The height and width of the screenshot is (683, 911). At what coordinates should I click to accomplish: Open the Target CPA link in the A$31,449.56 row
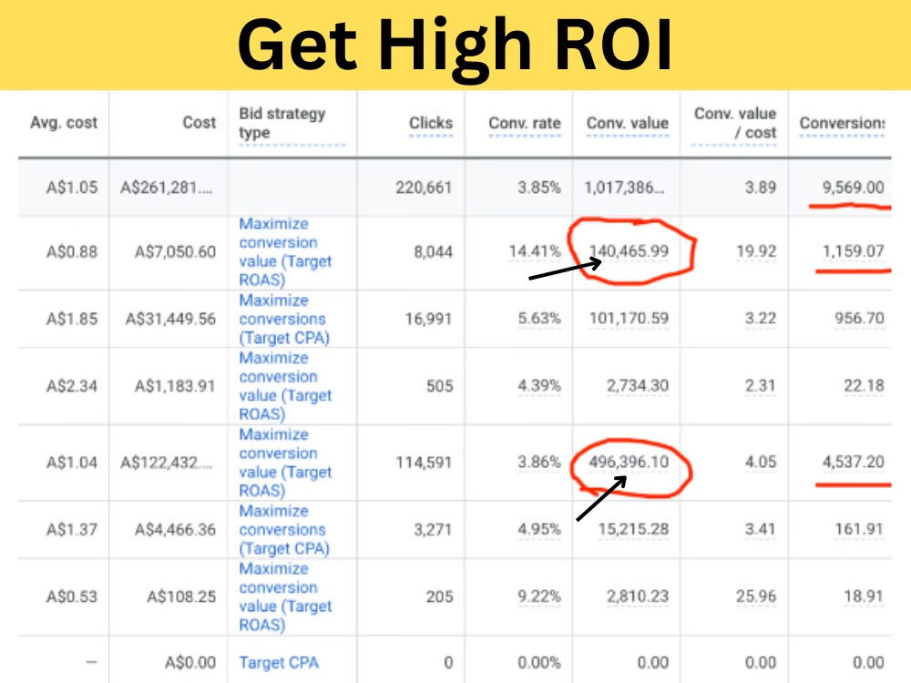click(x=284, y=319)
